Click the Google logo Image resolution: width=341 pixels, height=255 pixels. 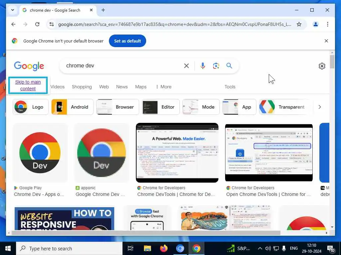click(x=29, y=66)
